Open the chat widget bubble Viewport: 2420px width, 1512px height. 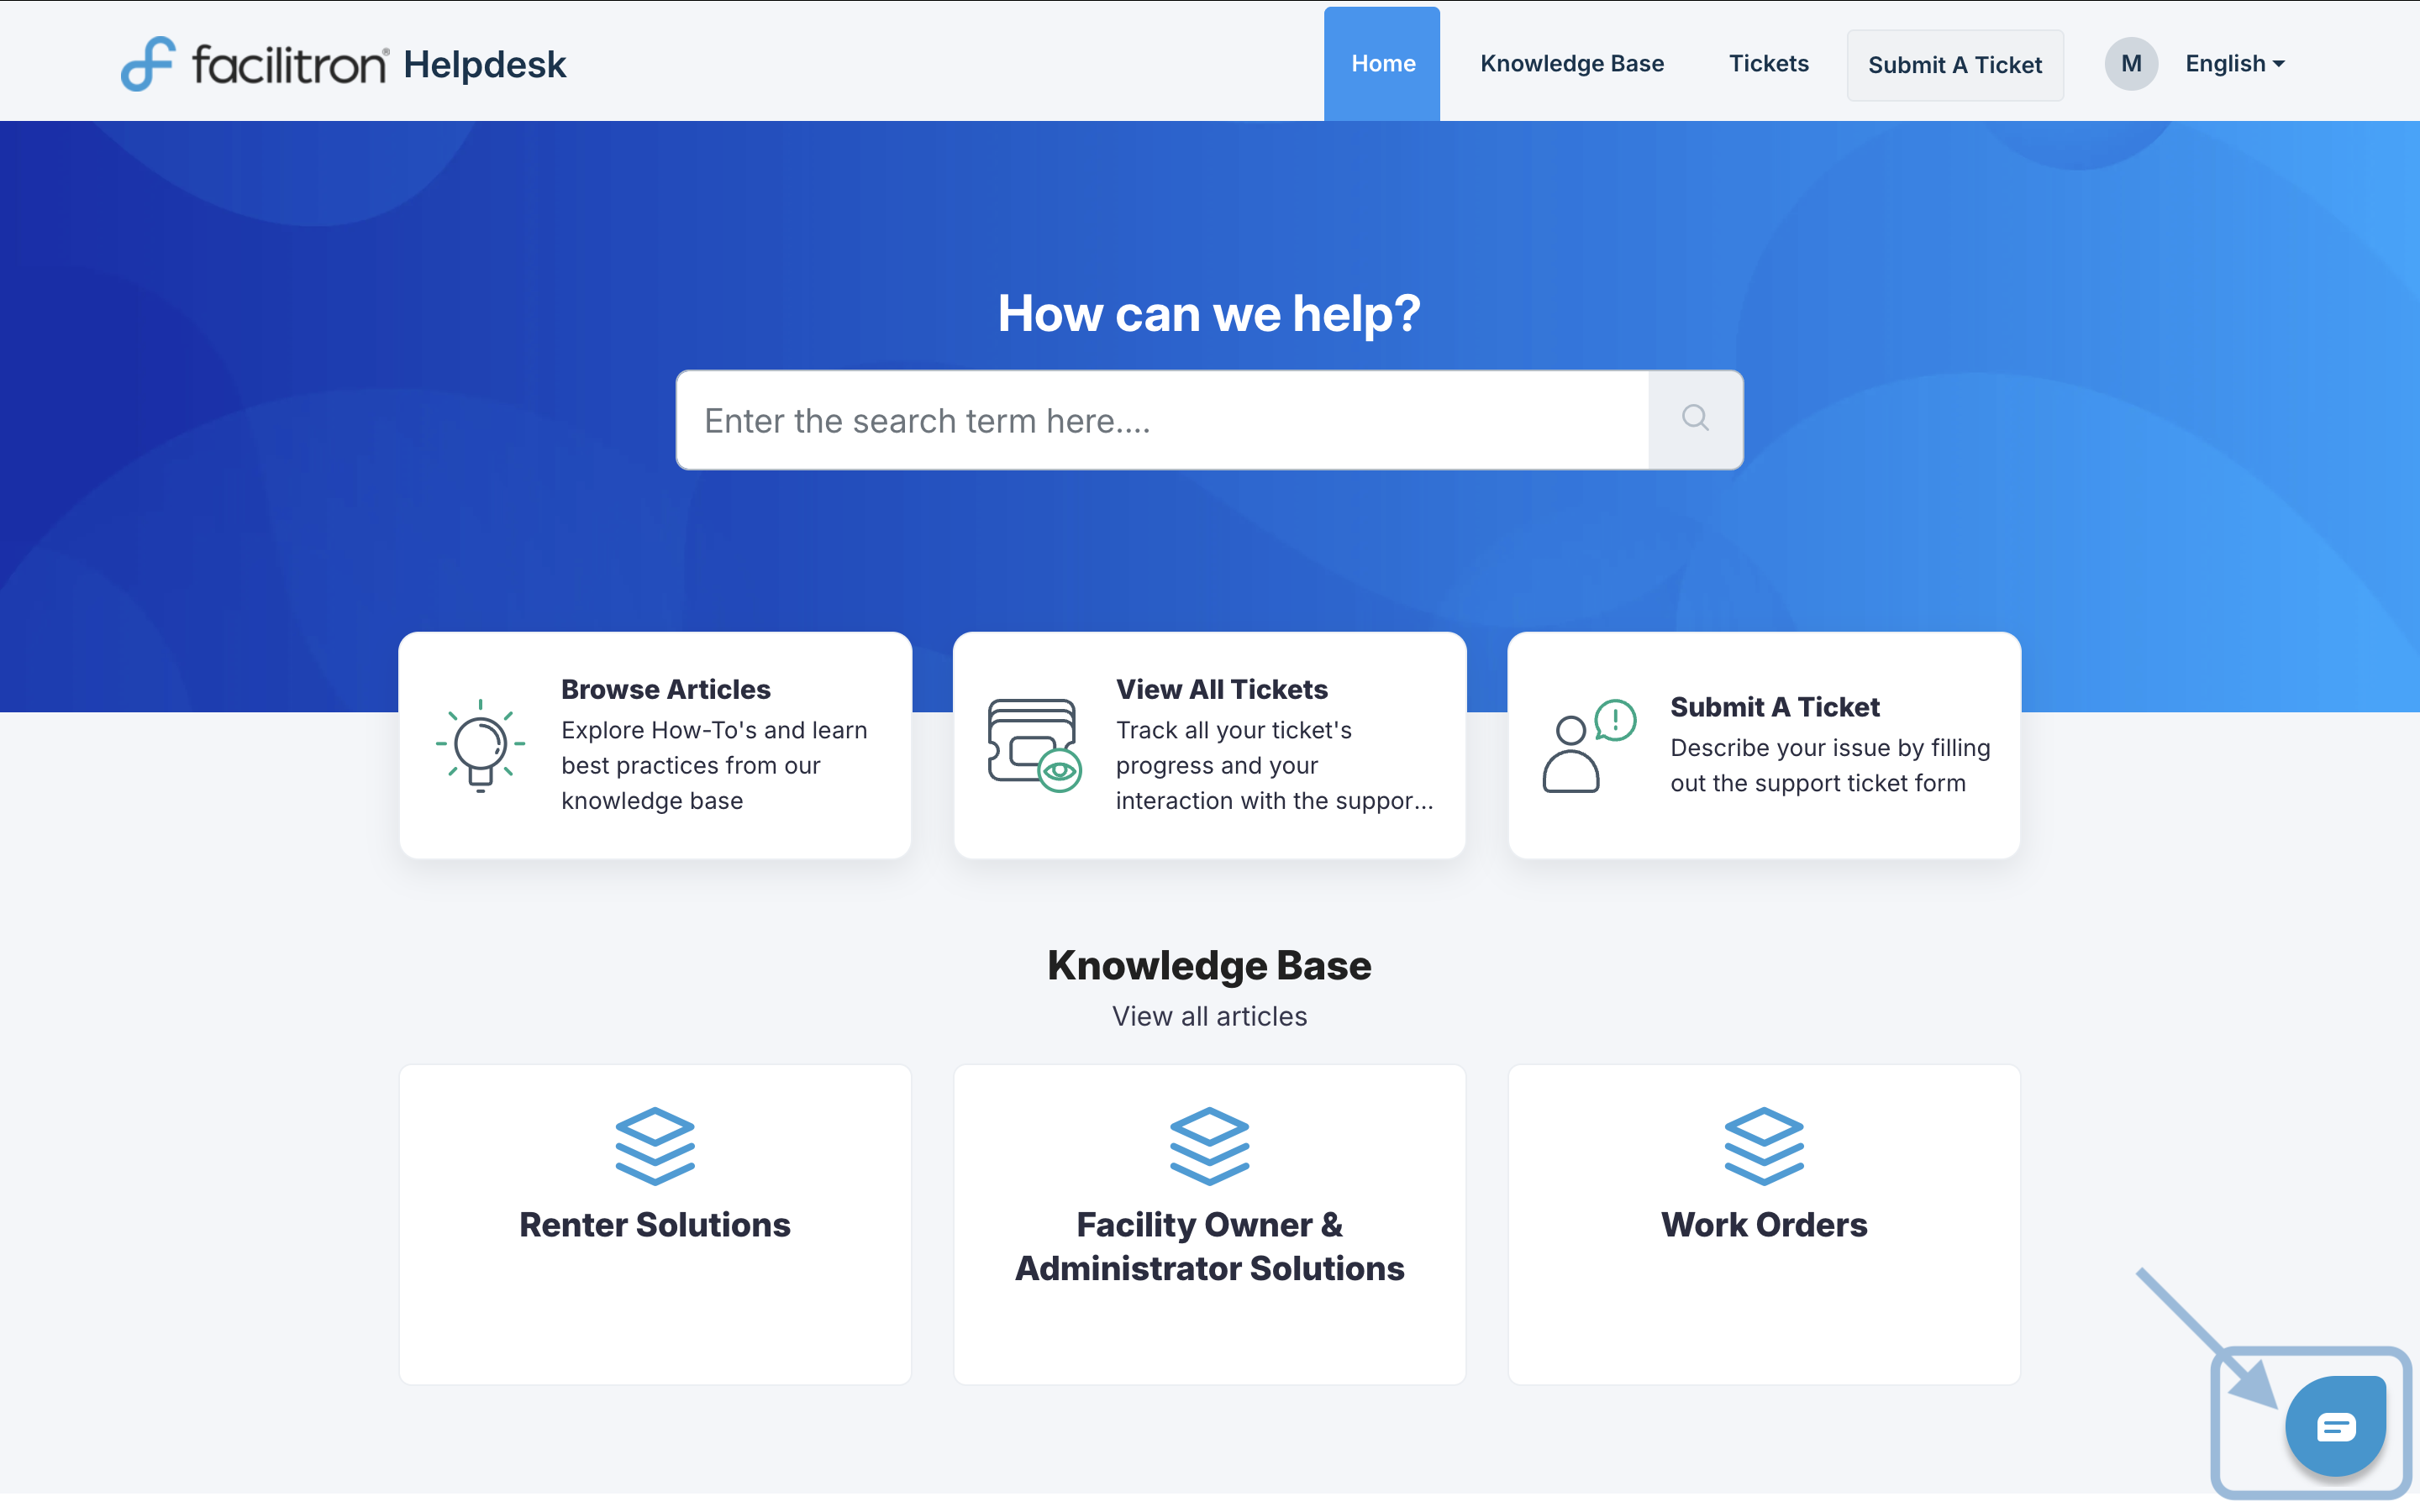pyautogui.click(x=2334, y=1426)
